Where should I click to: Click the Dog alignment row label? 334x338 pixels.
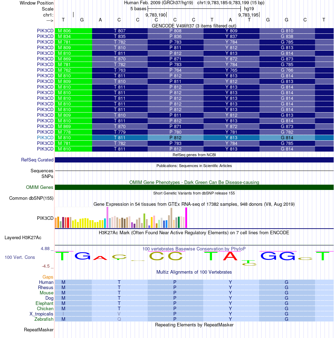(49, 298)
